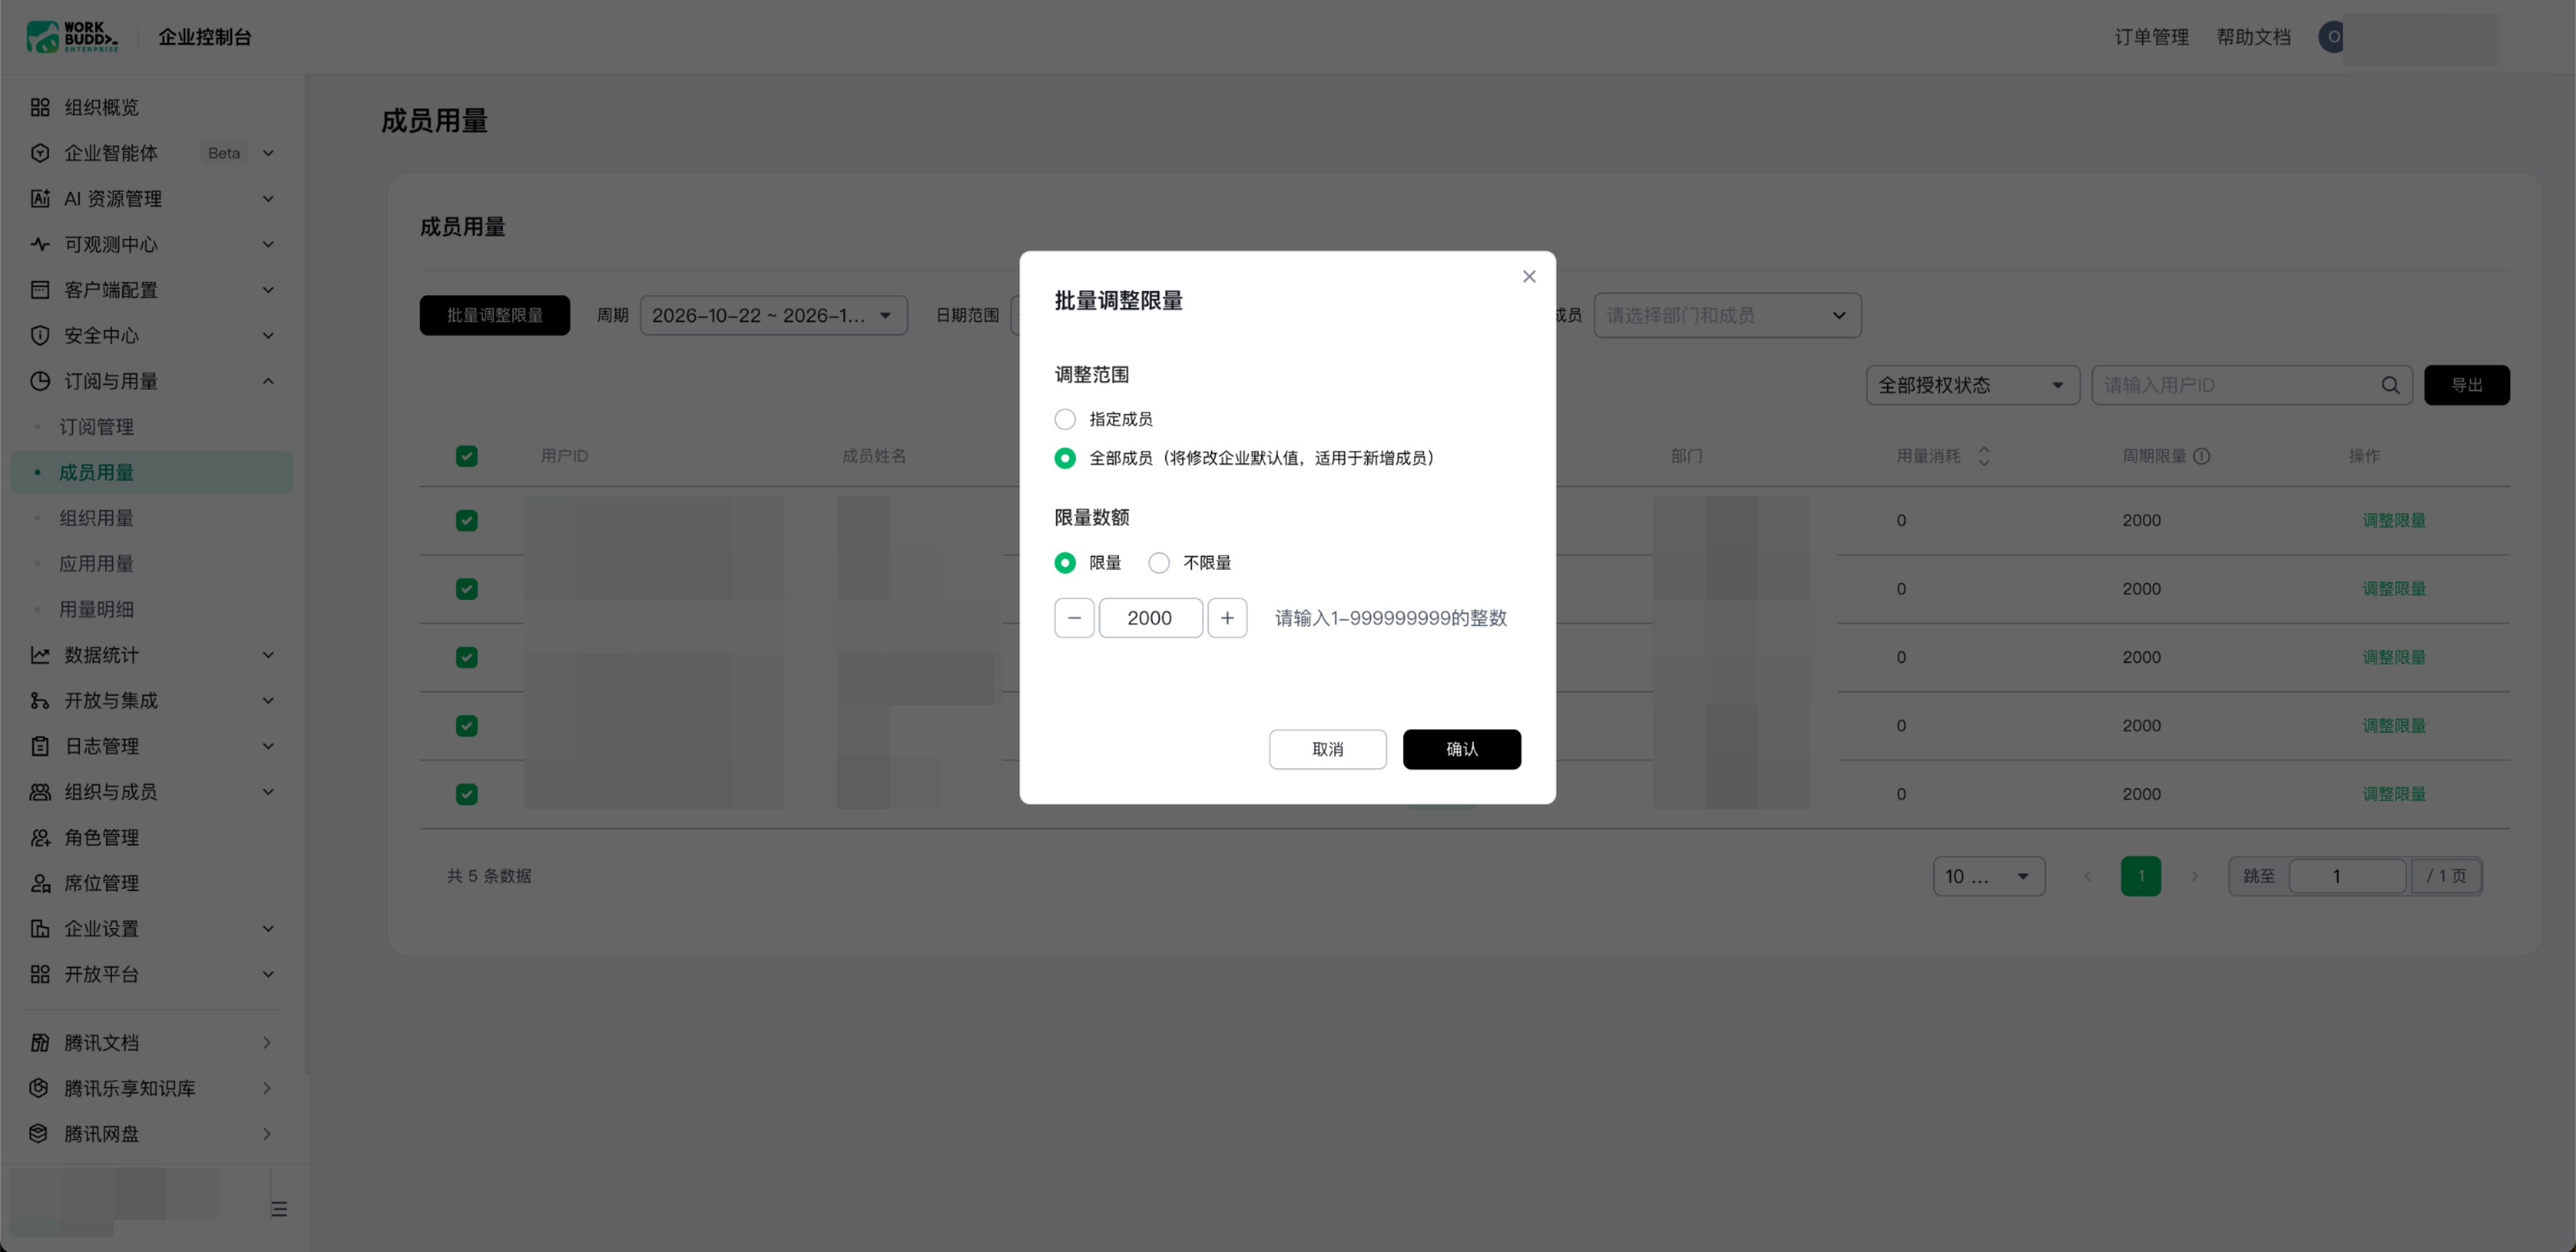
Task: Click the info icon beside 周期限量
Action: tap(2202, 456)
